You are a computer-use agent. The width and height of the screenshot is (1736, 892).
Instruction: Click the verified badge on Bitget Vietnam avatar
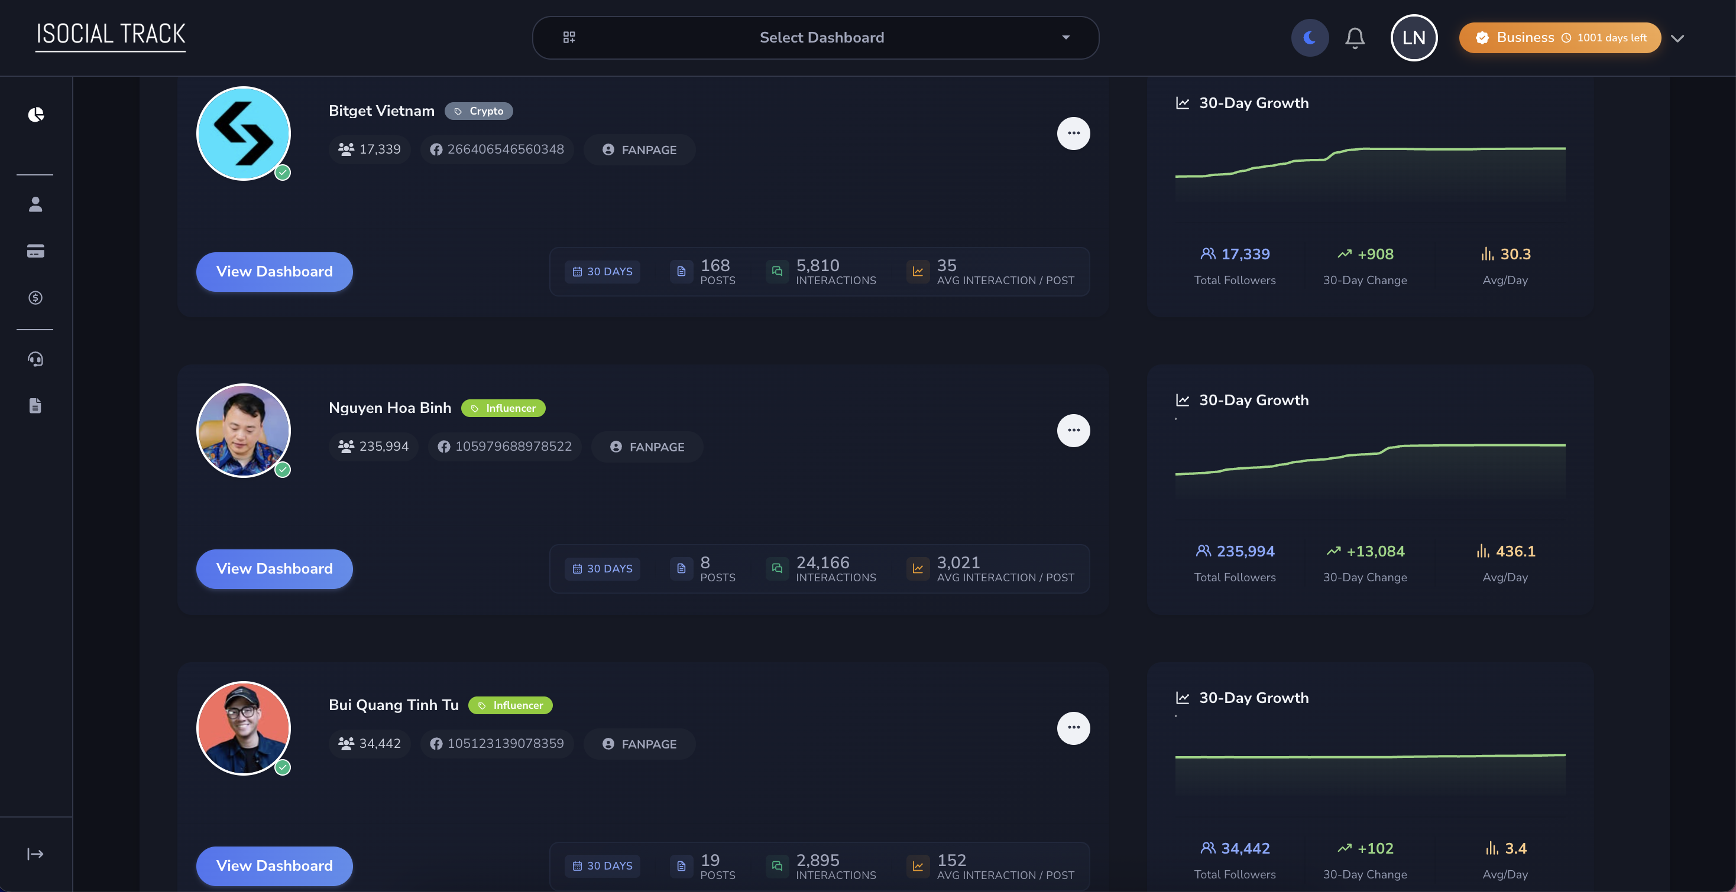click(x=283, y=172)
